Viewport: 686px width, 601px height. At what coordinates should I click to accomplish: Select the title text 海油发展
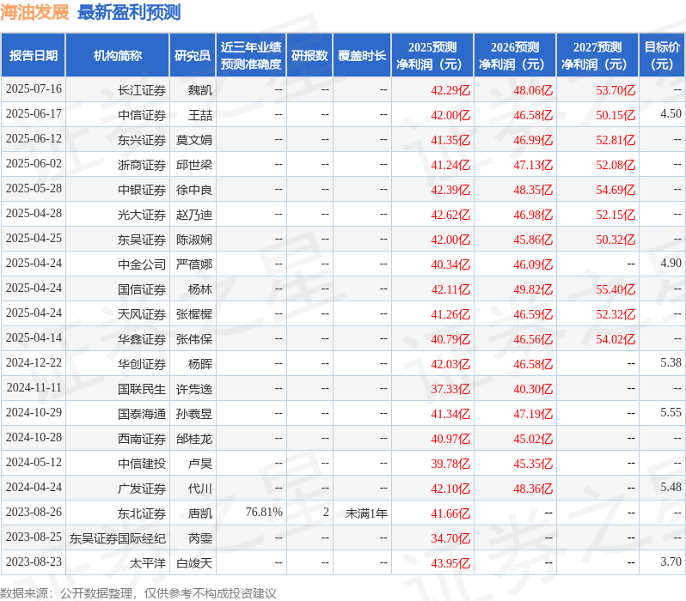coord(35,12)
